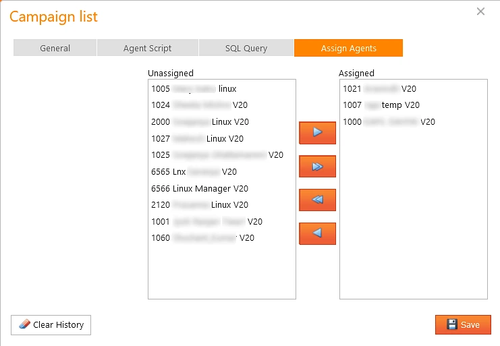Image resolution: width=500 pixels, height=346 pixels.
Task: Unassign selected agent with single left arrow
Action: coord(317,233)
